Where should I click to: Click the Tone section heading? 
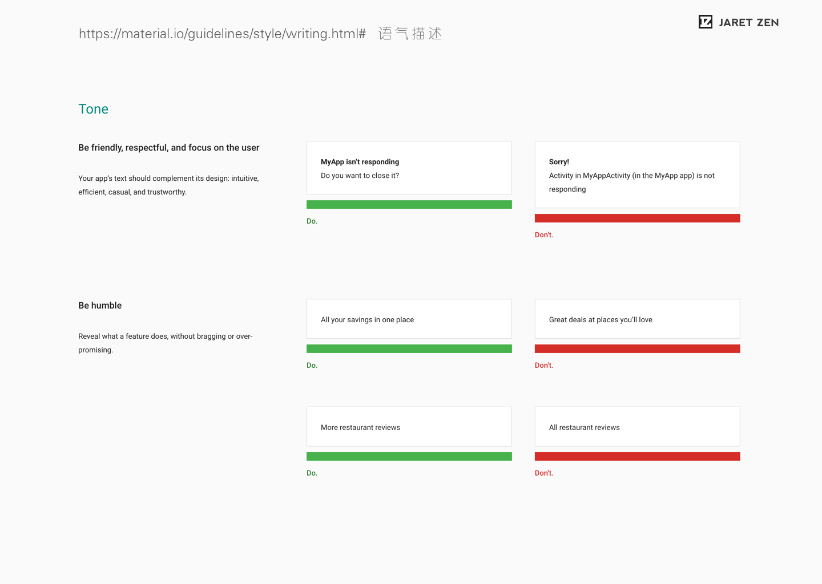click(x=94, y=109)
